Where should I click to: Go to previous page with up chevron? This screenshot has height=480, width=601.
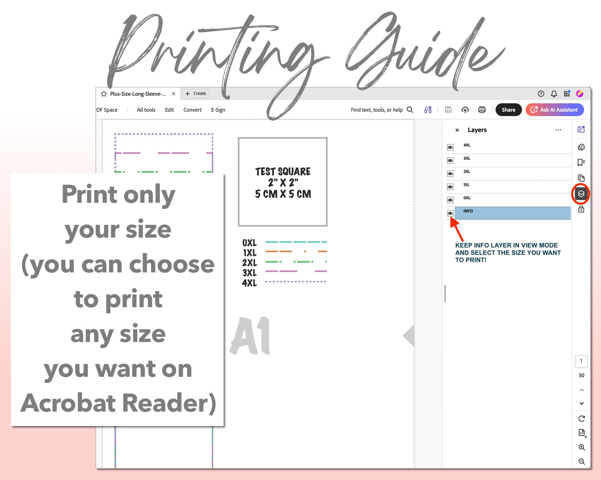[x=582, y=390]
